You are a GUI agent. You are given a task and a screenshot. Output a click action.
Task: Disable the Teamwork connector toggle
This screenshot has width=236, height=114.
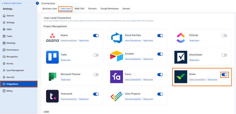pos(96,94)
